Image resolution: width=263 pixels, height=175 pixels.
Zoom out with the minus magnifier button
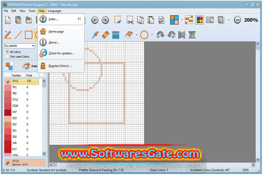tap(237, 20)
